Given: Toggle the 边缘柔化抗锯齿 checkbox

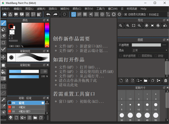Looking at the screenshot, I should tap(126, 14).
